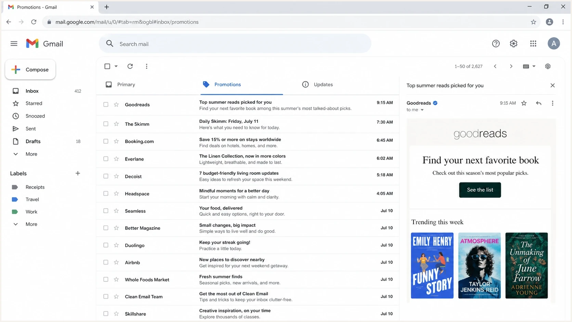Click the See the list button
The height and width of the screenshot is (322, 572).
tap(480, 190)
